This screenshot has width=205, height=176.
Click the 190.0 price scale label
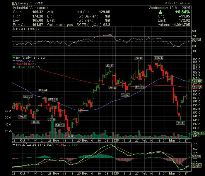[196, 60]
